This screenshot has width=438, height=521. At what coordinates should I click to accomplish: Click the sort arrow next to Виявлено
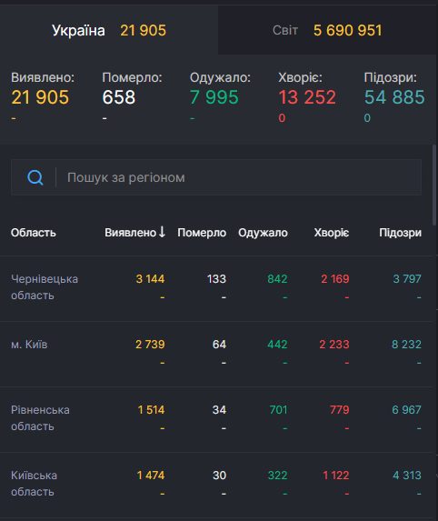tap(162, 232)
